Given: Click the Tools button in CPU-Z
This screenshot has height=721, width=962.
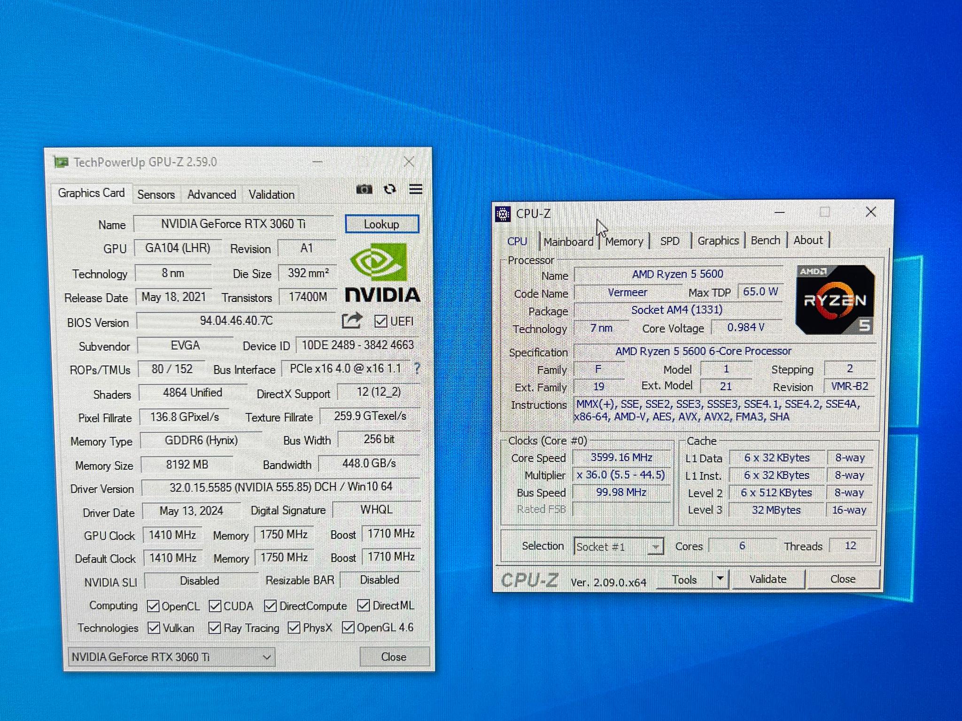Looking at the screenshot, I should (x=684, y=579).
